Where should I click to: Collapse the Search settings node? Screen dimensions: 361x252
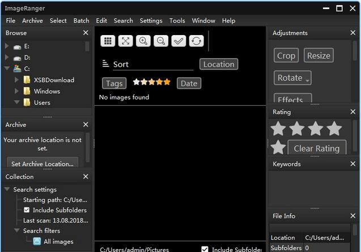(7, 189)
